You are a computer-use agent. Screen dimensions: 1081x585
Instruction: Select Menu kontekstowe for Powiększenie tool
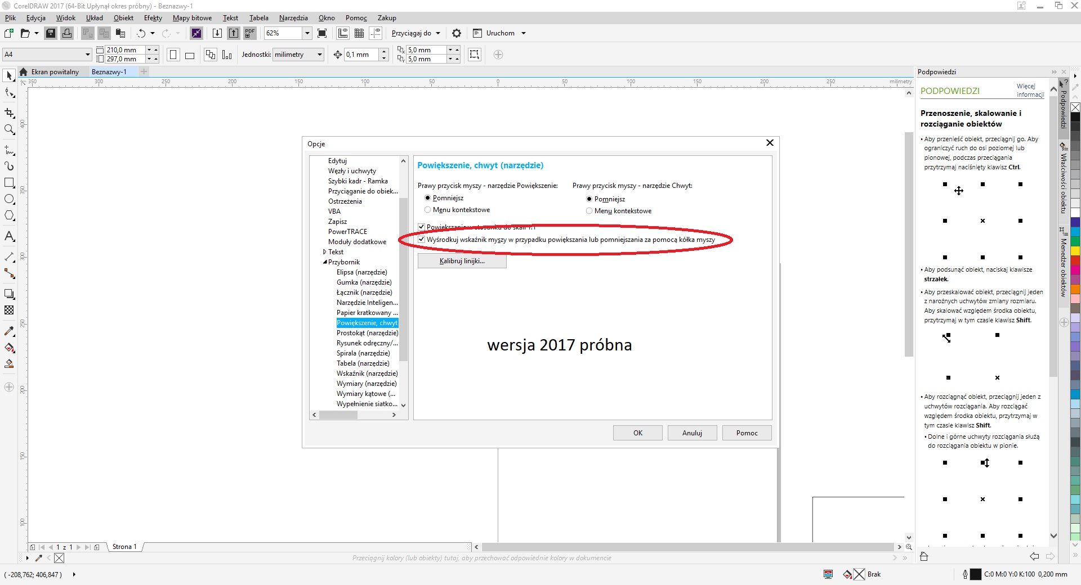(428, 210)
